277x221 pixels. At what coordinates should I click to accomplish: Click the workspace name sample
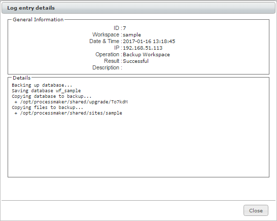(132, 35)
